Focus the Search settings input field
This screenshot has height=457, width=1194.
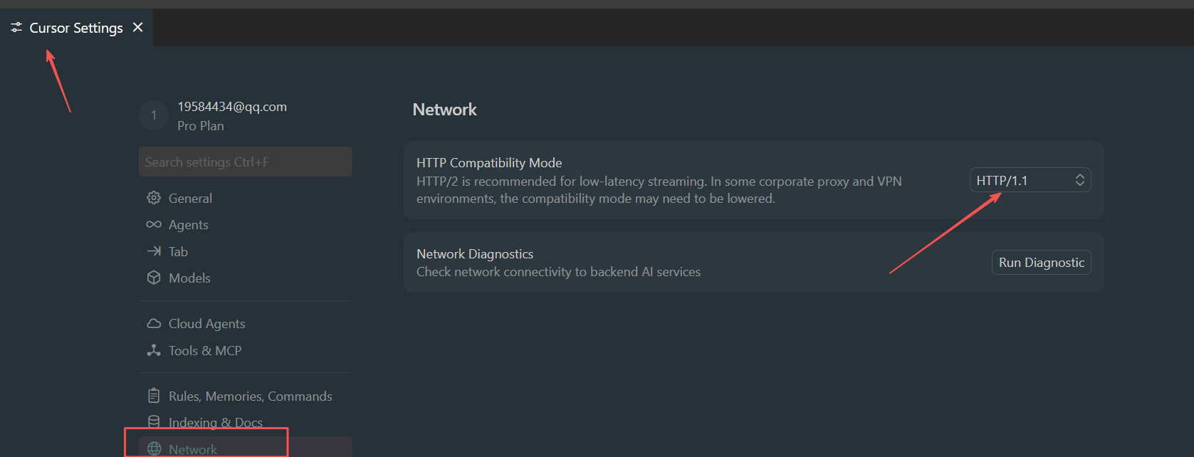coord(246,162)
